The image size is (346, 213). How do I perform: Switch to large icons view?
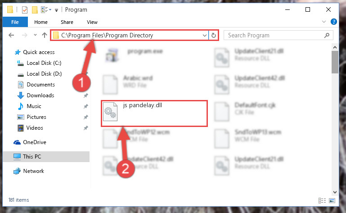[x=332, y=200]
